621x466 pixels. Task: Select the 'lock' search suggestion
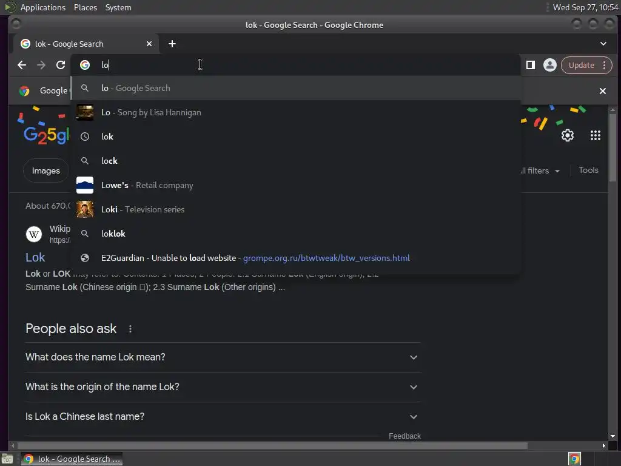pos(296,161)
